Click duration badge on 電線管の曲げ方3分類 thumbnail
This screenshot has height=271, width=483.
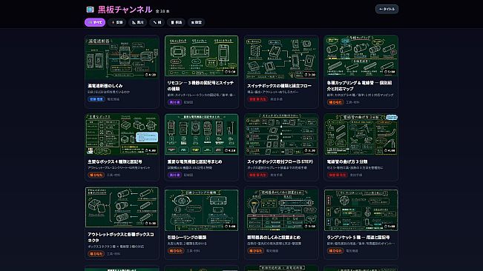pyautogui.click(x=390, y=150)
